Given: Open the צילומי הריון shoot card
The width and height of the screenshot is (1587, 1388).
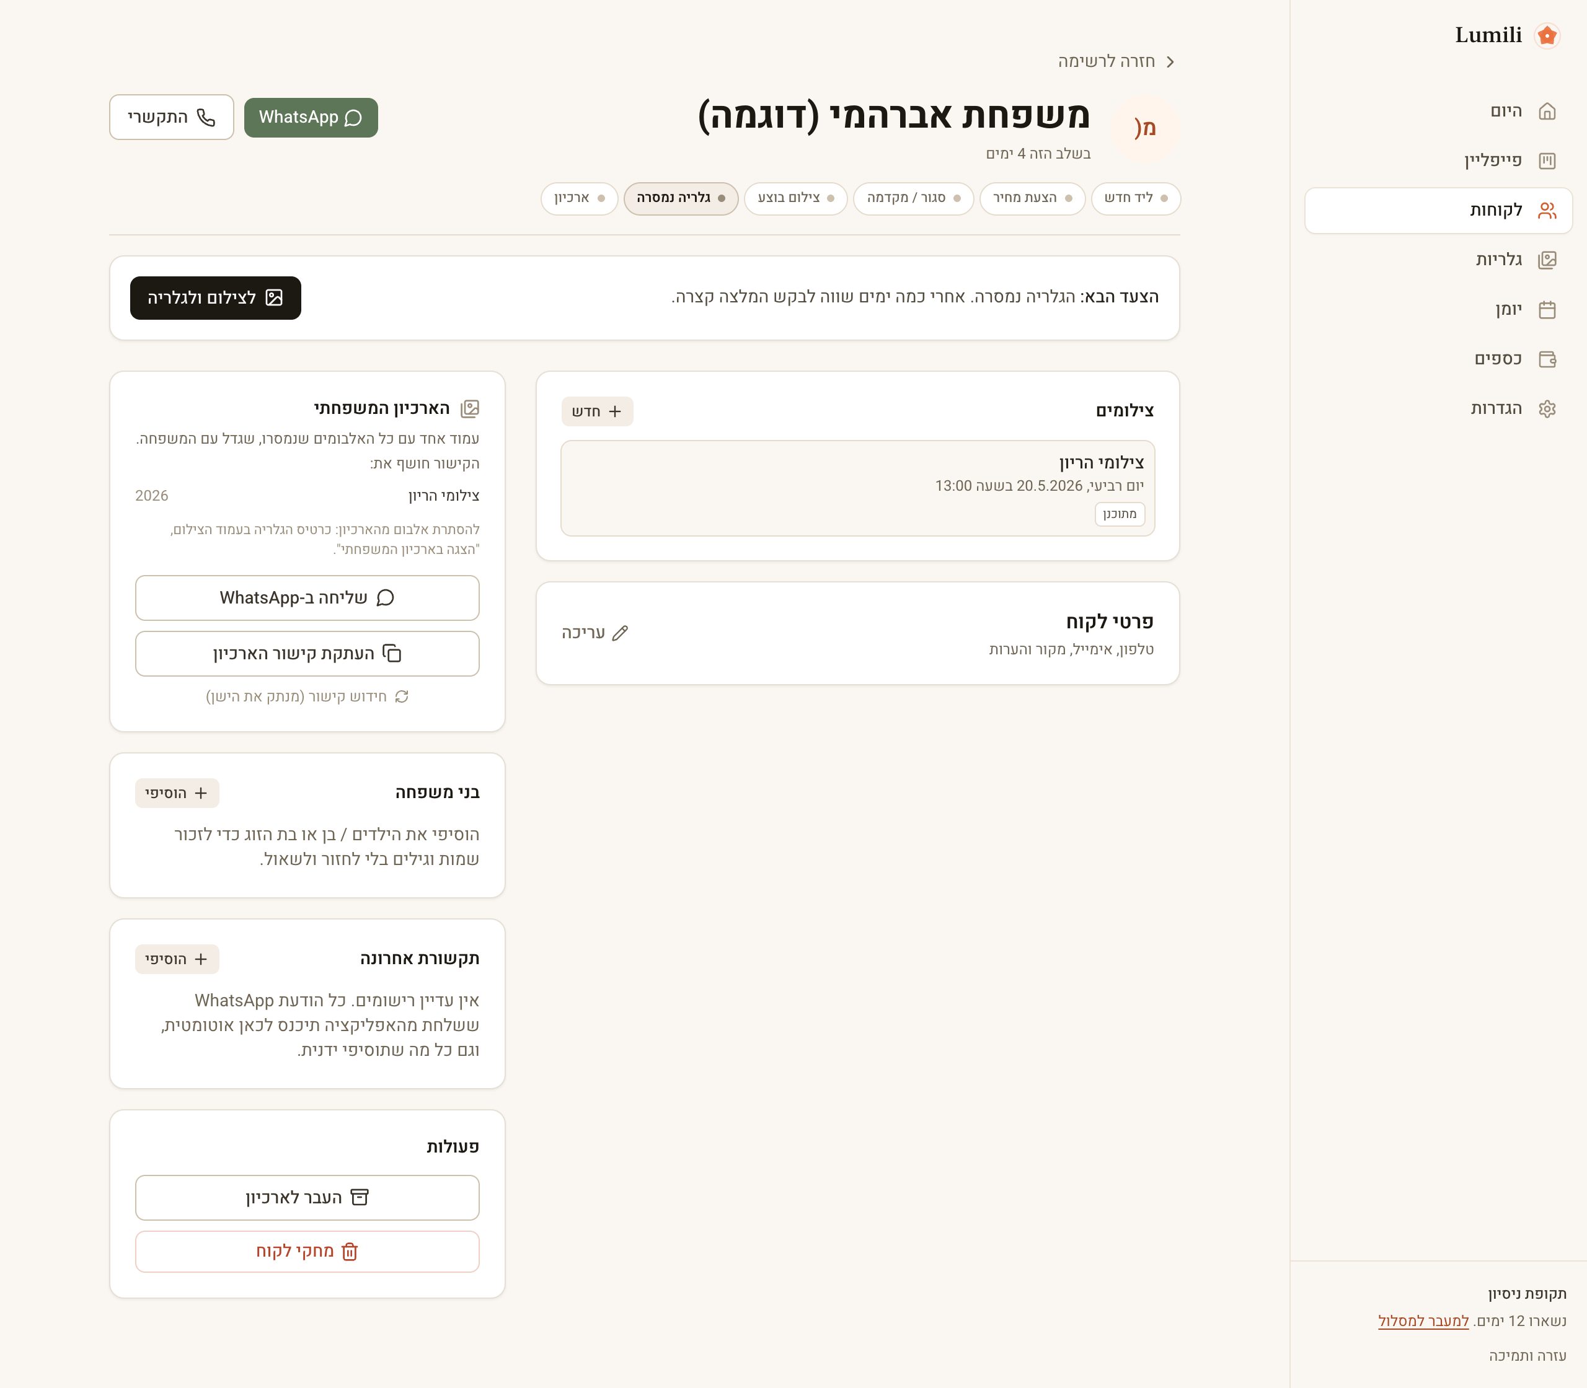Looking at the screenshot, I should point(857,488).
